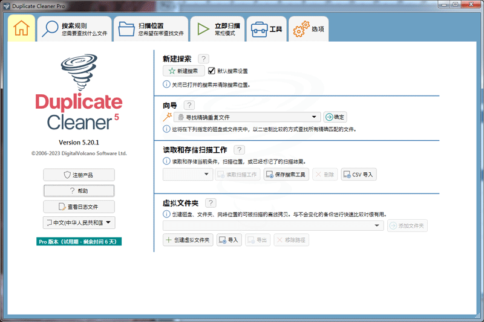
Task: Click the 创建虚拟文件夹 button
Action: pyautogui.click(x=188, y=240)
